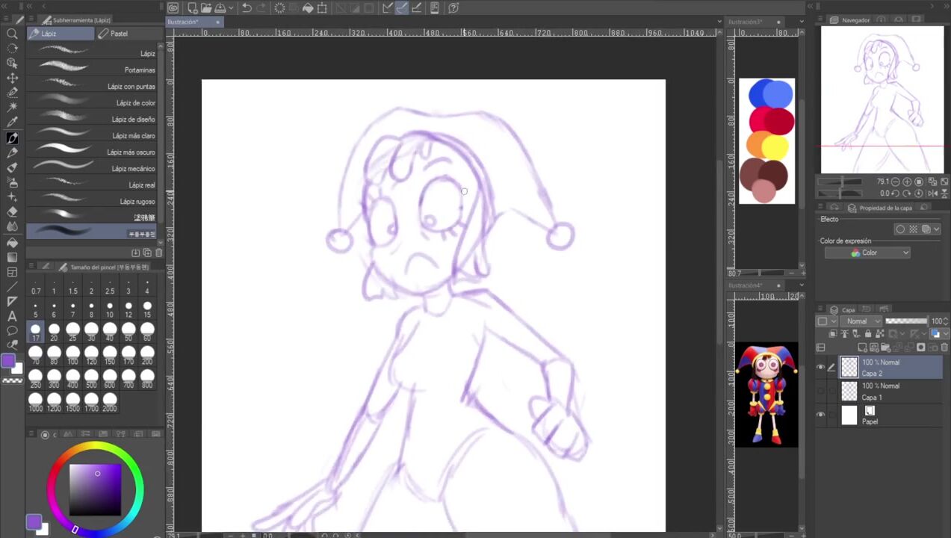The image size is (951, 538).
Task: Click the Pomni reference image thumbnail
Action: coord(766,395)
